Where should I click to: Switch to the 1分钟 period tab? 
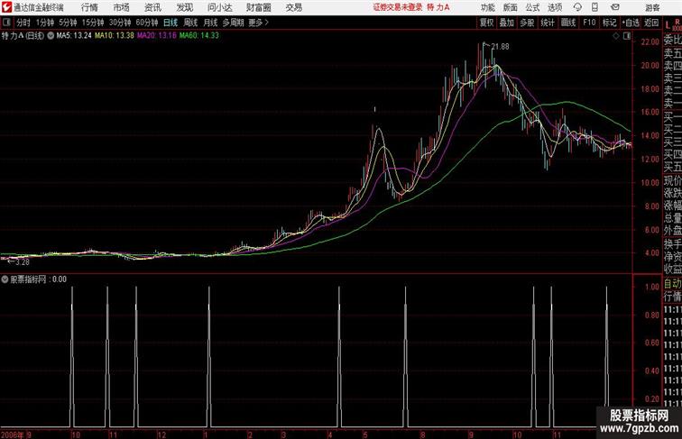(45, 23)
